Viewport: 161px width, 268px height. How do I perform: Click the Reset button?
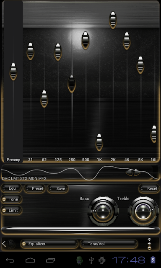[x=149, y=188]
